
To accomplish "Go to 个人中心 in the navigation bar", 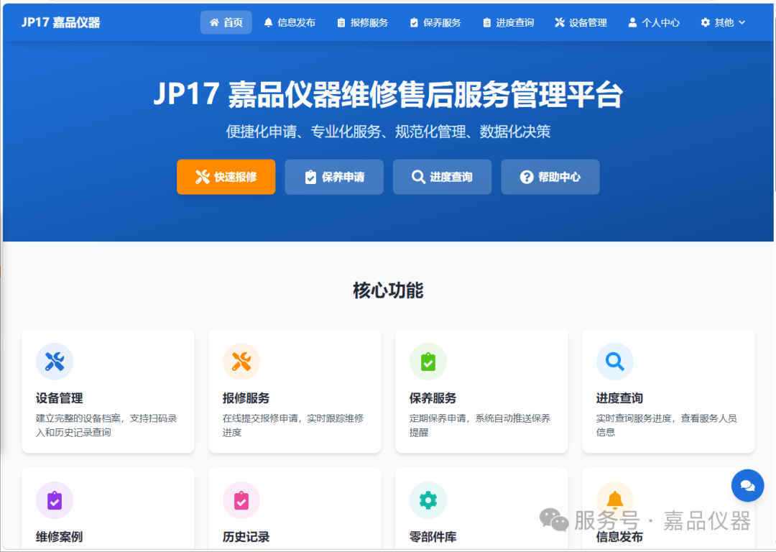I will point(654,22).
